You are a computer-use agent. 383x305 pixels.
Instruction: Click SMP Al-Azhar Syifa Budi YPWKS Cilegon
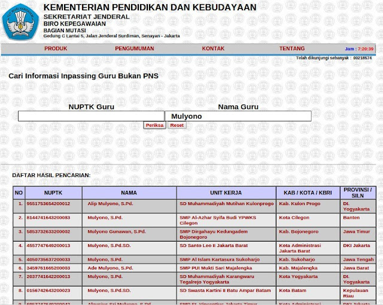[x=218, y=220]
